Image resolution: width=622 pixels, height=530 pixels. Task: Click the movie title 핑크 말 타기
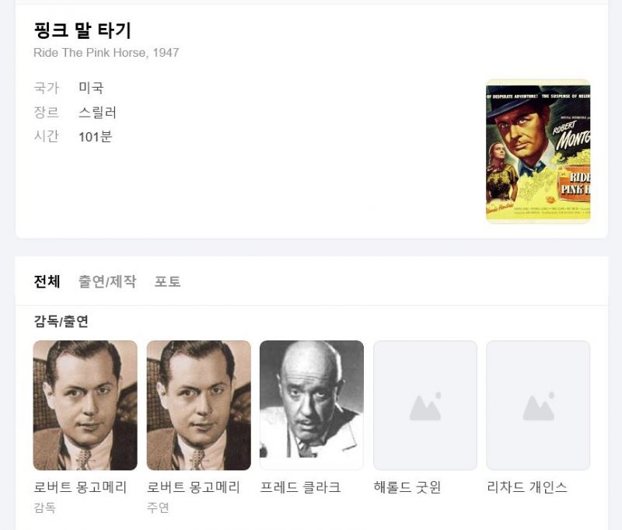pyautogui.click(x=82, y=30)
